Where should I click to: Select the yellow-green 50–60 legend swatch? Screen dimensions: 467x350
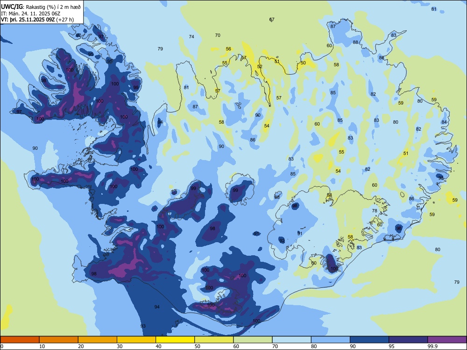pyautogui.click(x=214, y=340)
